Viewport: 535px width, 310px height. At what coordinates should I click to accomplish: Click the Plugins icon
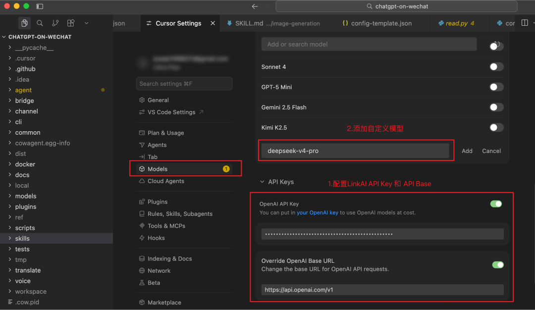142,202
